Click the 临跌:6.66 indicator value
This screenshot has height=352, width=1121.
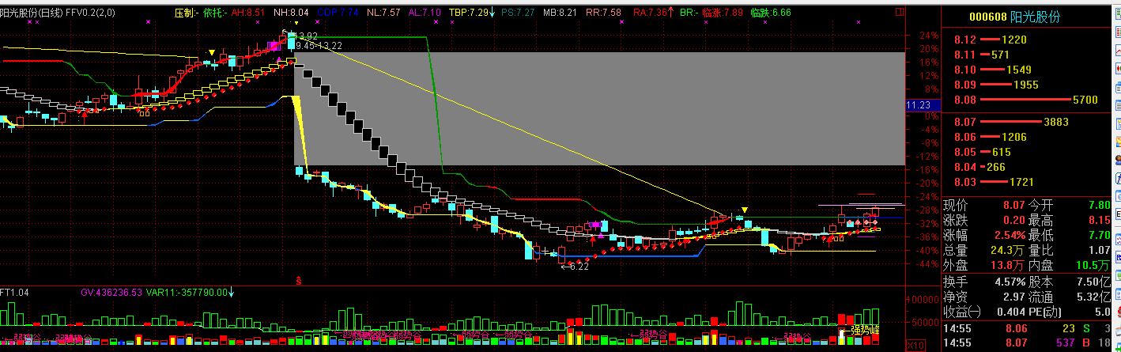click(772, 13)
